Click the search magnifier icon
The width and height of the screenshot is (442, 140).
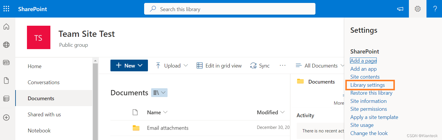coord(153,9)
